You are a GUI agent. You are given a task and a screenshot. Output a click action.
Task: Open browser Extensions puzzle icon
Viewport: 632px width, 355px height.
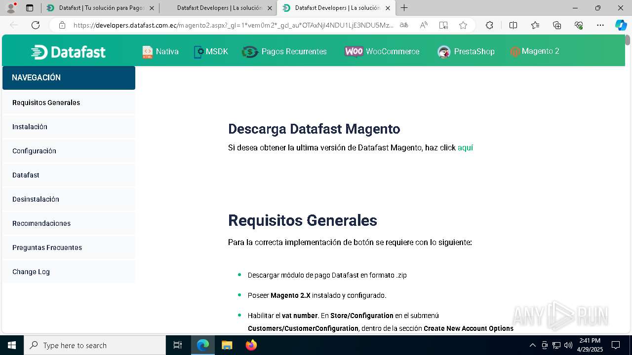489,25
